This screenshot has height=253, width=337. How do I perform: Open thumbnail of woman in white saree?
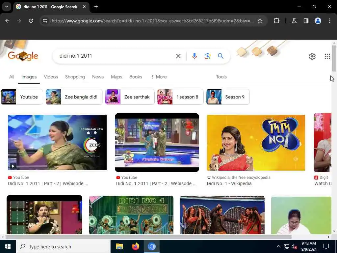coord(301,215)
